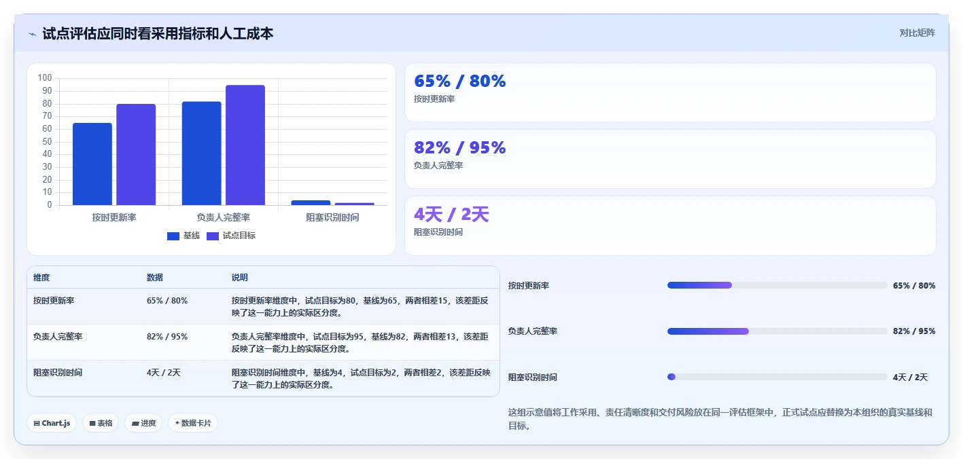The height and width of the screenshot is (459, 963).
Task: Click the 4天 / 2天 table cell
Action: pos(164,372)
